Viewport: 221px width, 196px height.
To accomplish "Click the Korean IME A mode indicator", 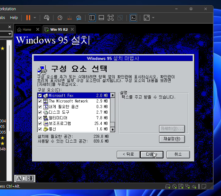I will 19,179.
